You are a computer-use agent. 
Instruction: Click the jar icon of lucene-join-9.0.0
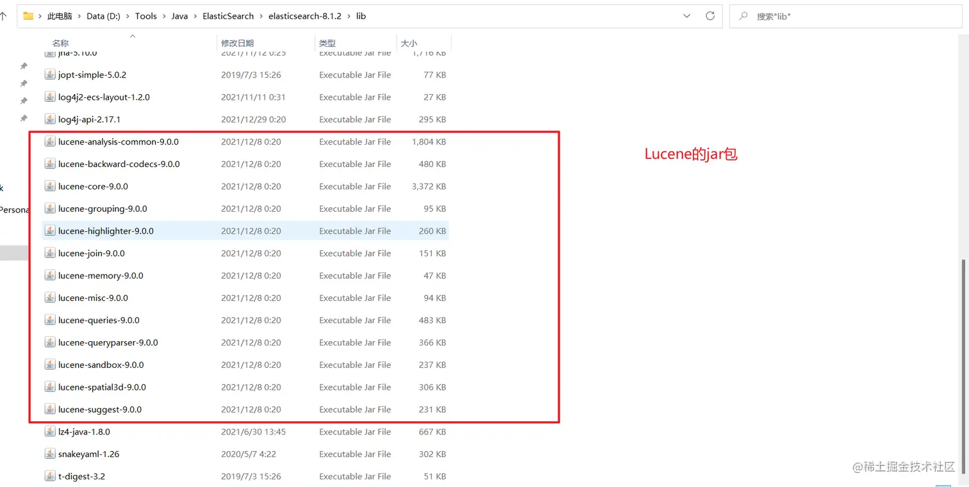(50, 253)
